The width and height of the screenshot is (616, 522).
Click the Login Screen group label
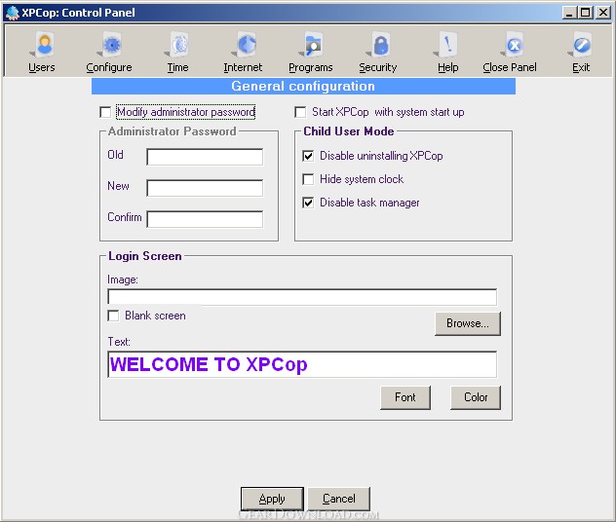[x=145, y=256]
